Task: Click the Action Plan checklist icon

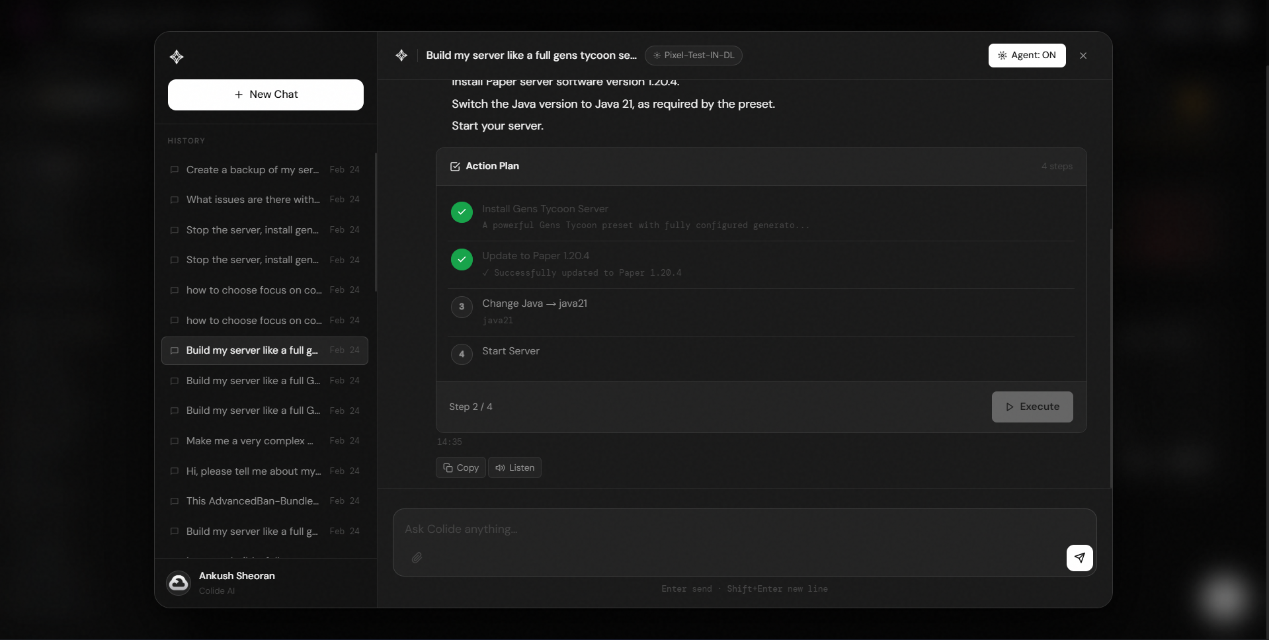Action: 455,167
